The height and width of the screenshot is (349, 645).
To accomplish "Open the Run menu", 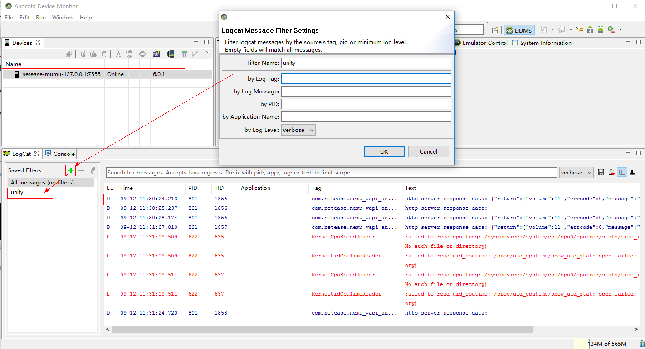I will 41,17.
